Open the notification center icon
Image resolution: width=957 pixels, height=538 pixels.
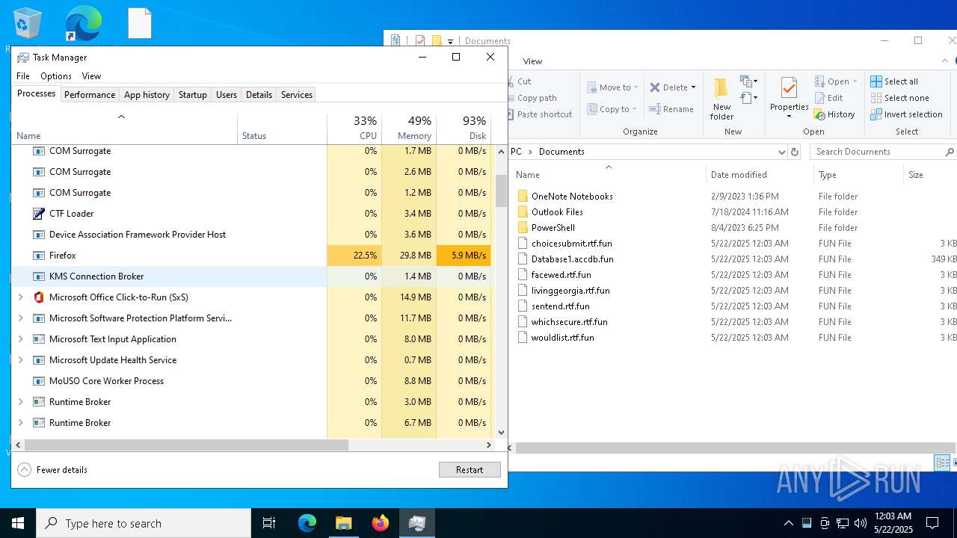tap(932, 523)
